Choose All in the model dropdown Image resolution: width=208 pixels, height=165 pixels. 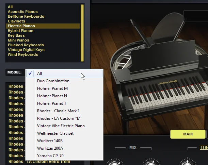[x=64, y=73]
